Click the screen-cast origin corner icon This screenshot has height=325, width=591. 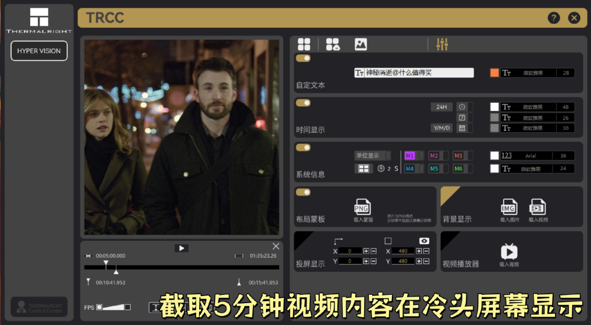tap(338, 240)
